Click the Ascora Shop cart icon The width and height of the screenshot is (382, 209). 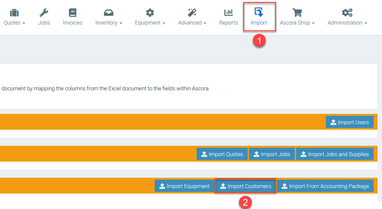tap(297, 13)
